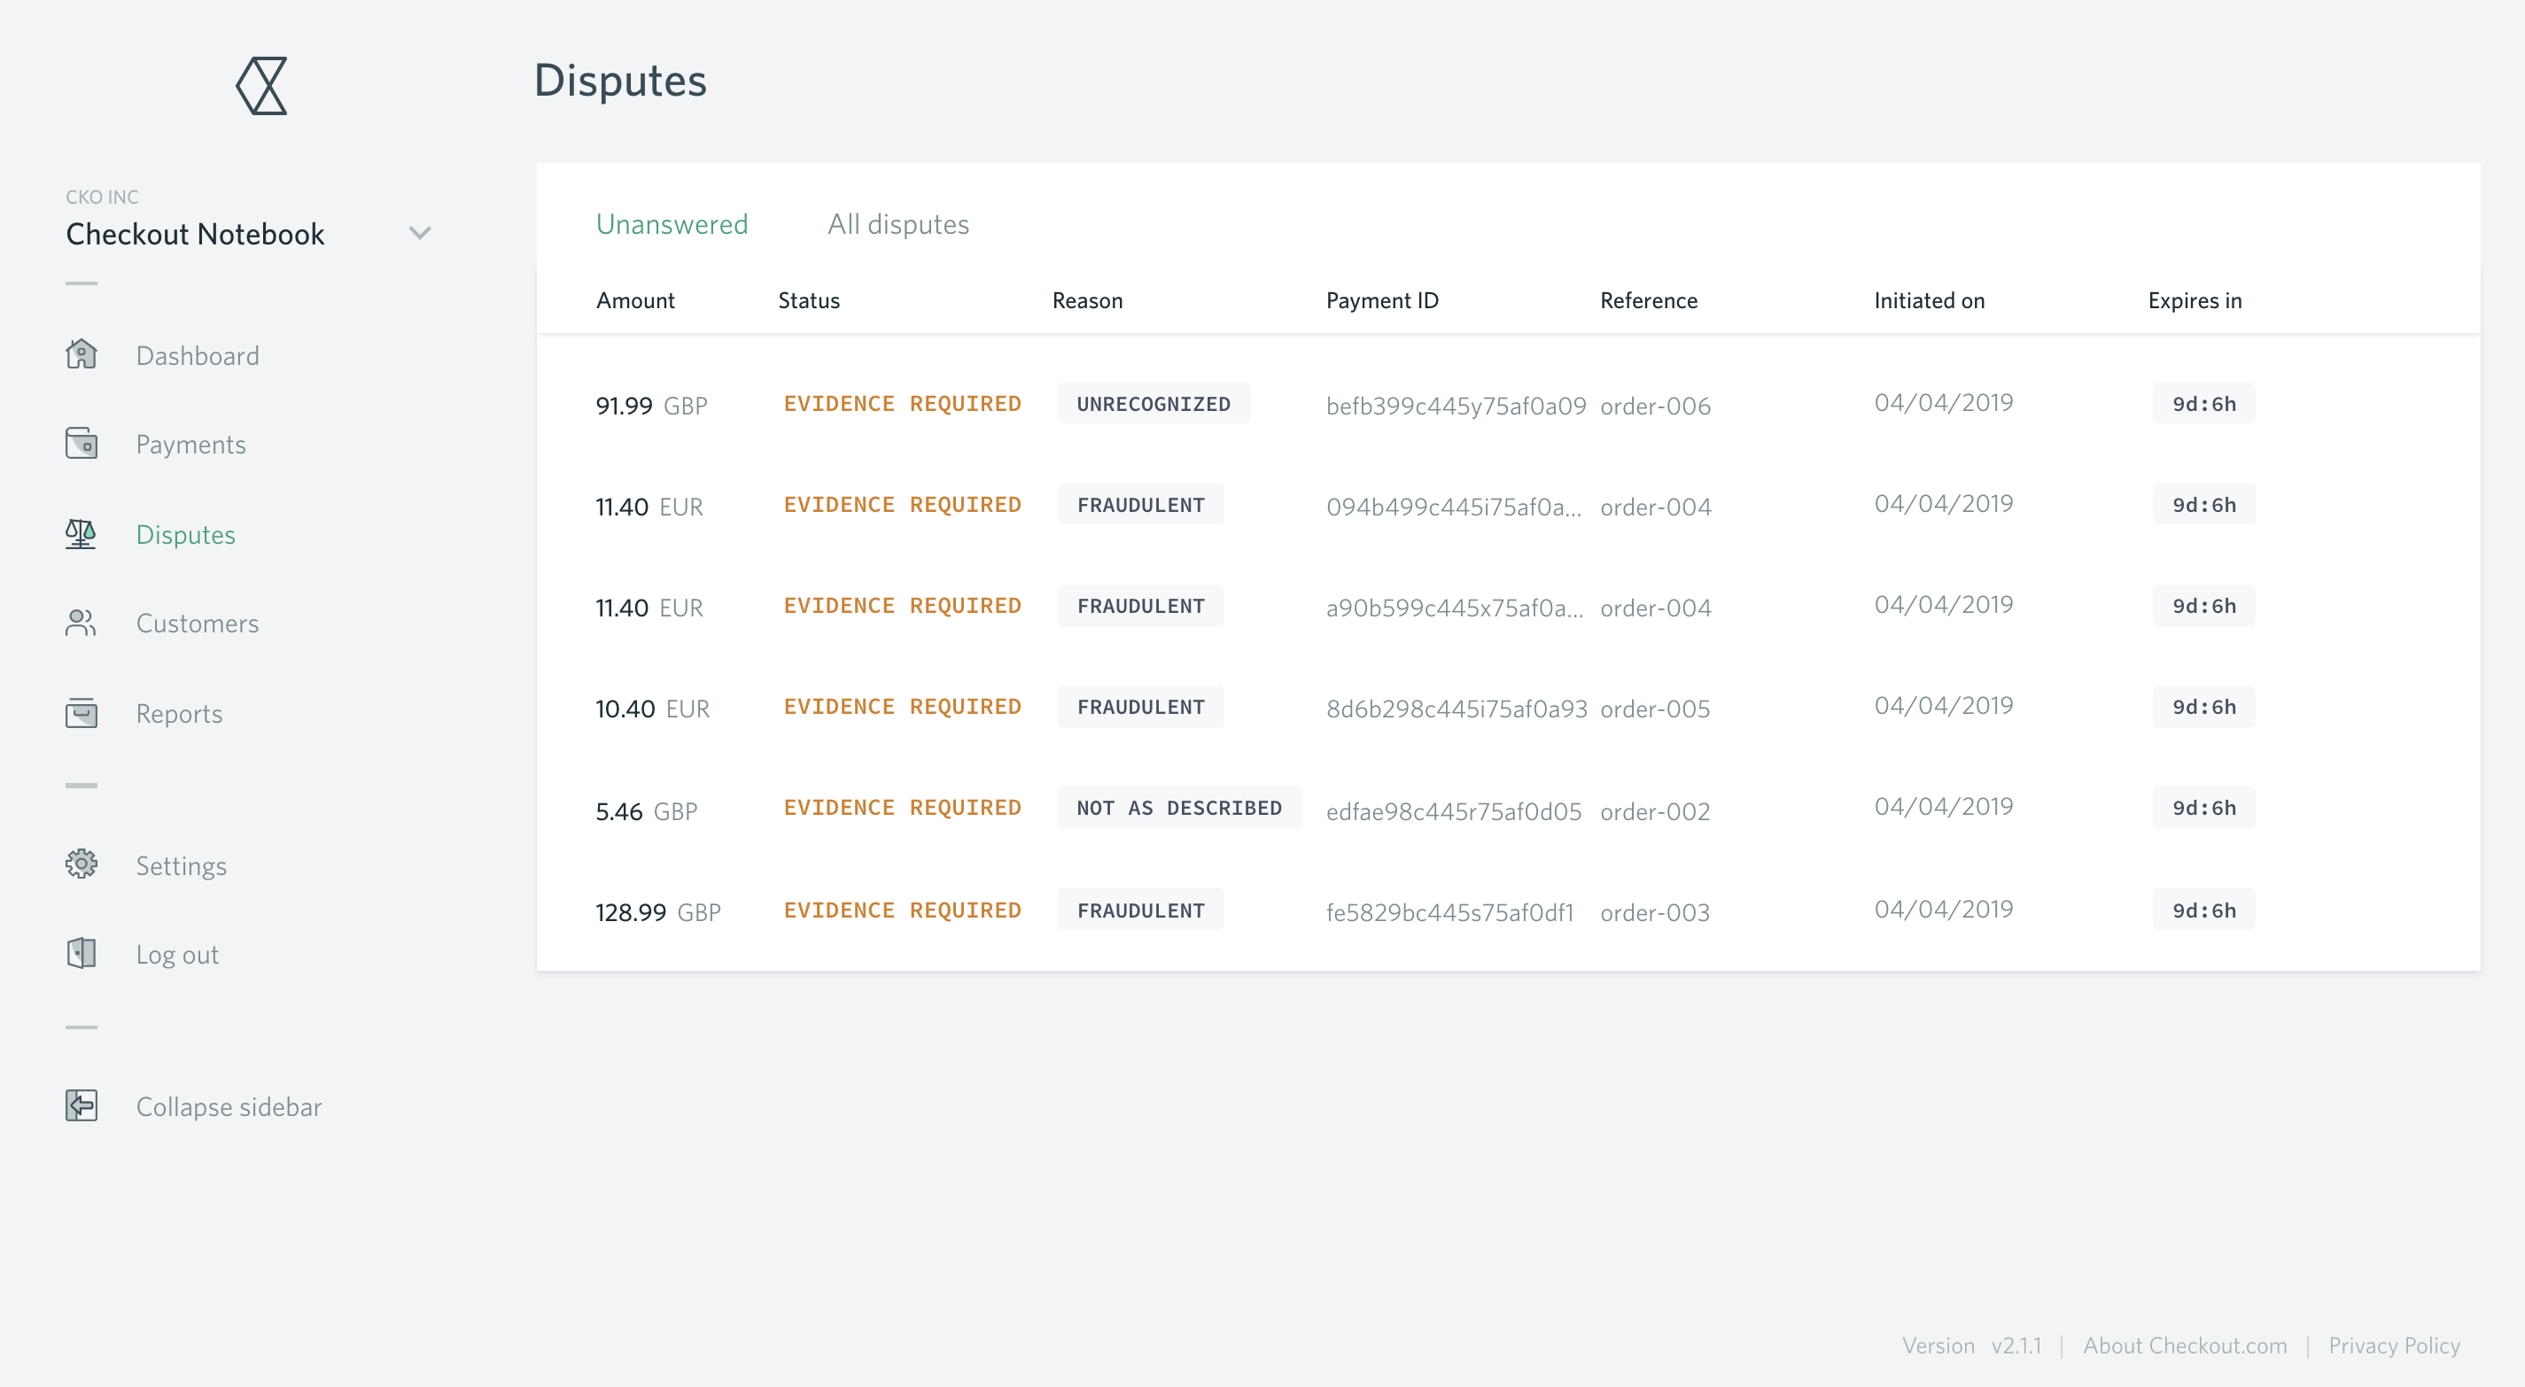The height and width of the screenshot is (1387, 2525).
Task: Switch to the All disputes tab
Action: tap(897, 224)
